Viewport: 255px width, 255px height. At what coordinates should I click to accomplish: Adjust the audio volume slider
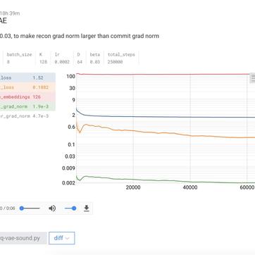(x=70, y=209)
